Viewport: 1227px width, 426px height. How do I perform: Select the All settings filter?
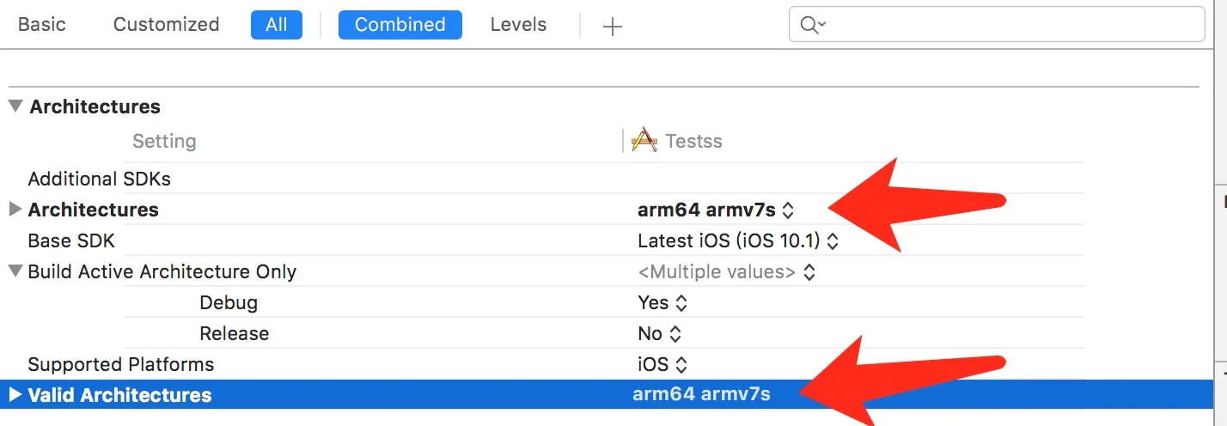tap(276, 25)
